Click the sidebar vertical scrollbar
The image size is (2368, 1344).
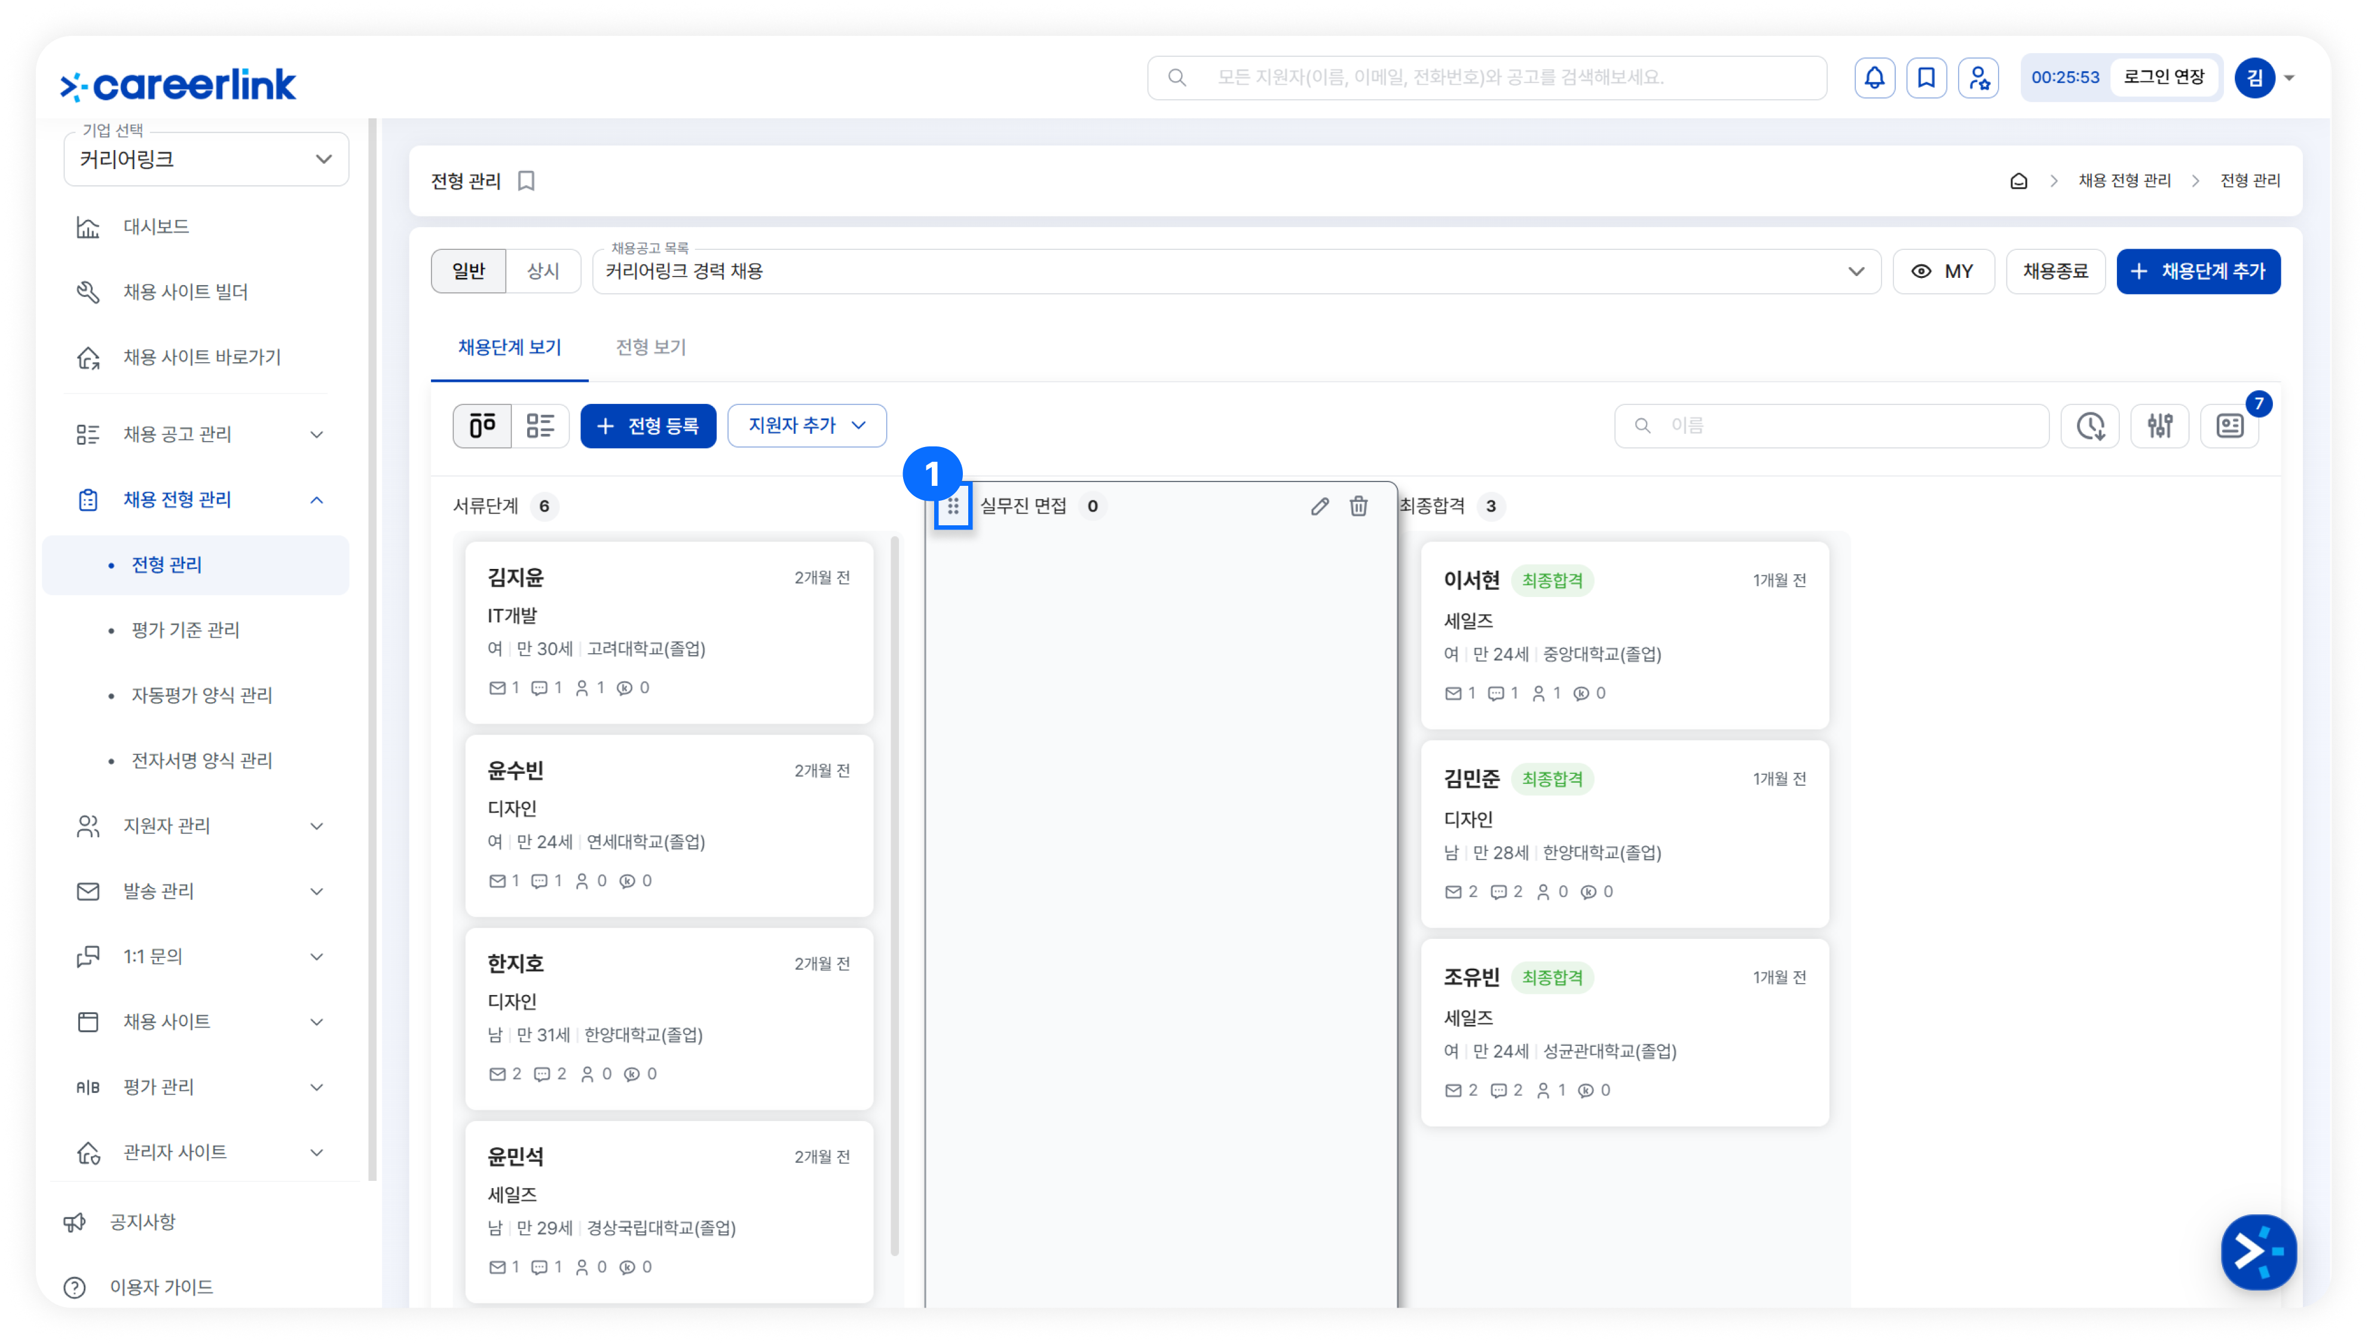(373, 649)
